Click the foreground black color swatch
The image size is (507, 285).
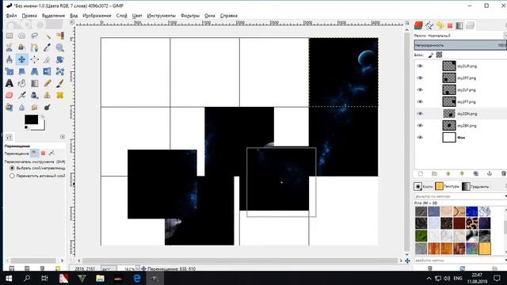[x=32, y=120]
